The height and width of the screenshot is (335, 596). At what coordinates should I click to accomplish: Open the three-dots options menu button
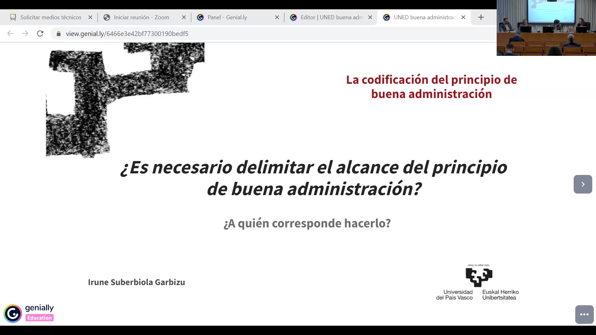(x=584, y=314)
